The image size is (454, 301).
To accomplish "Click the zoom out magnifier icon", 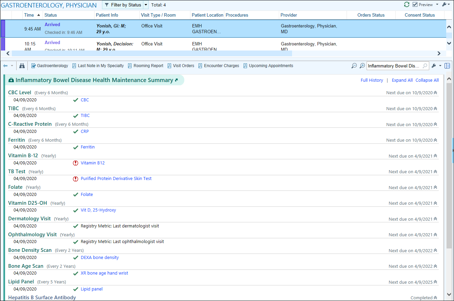I will pos(354,66).
